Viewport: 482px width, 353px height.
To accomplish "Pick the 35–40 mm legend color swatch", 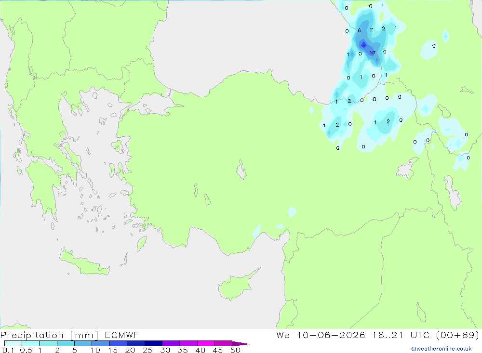I will [x=188, y=343].
